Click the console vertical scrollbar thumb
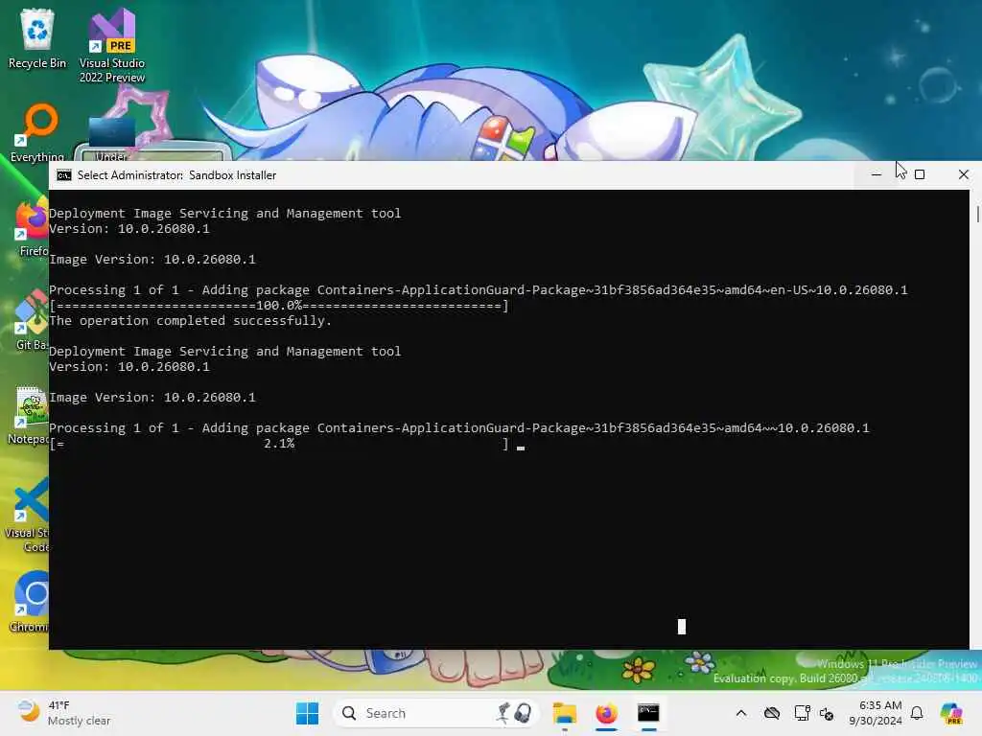 (x=977, y=213)
